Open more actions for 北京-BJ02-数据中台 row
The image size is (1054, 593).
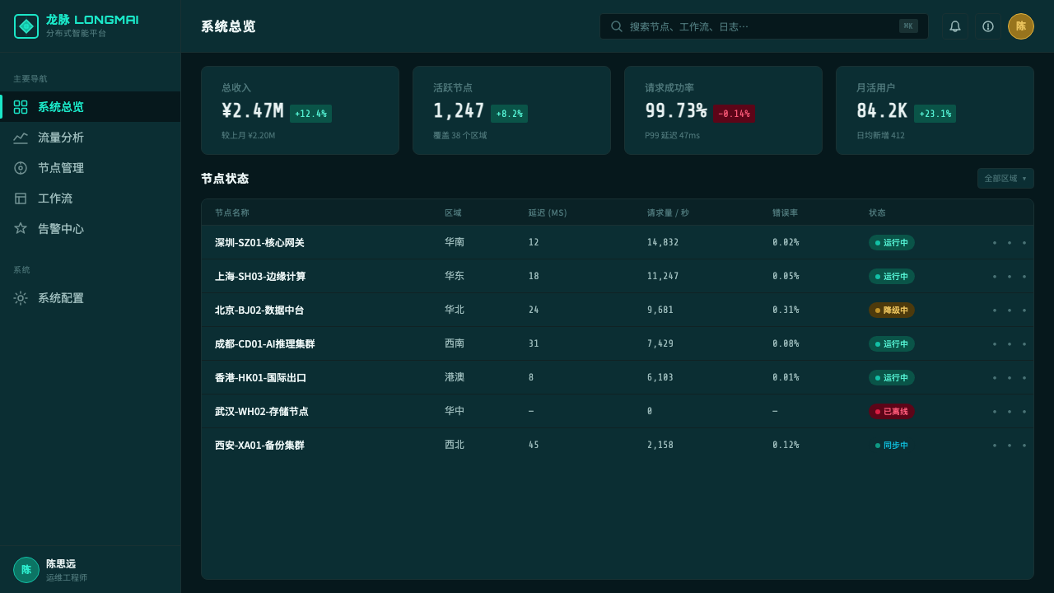click(x=1010, y=311)
